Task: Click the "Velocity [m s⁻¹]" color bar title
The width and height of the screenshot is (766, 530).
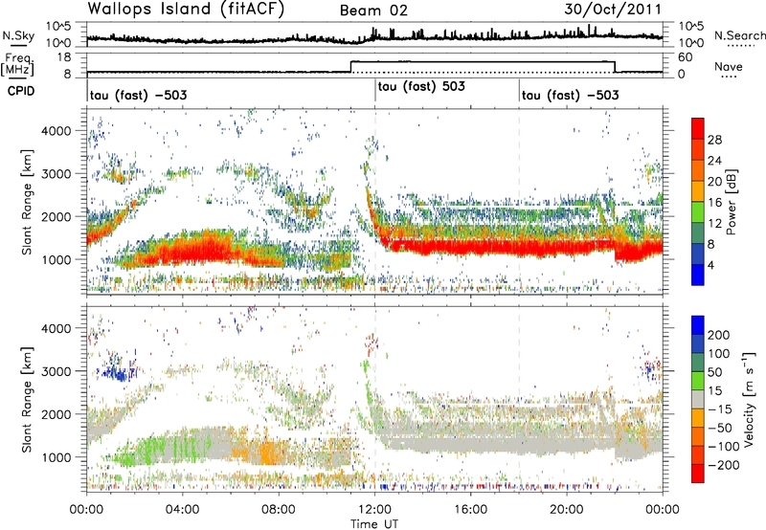Action: [x=748, y=399]
